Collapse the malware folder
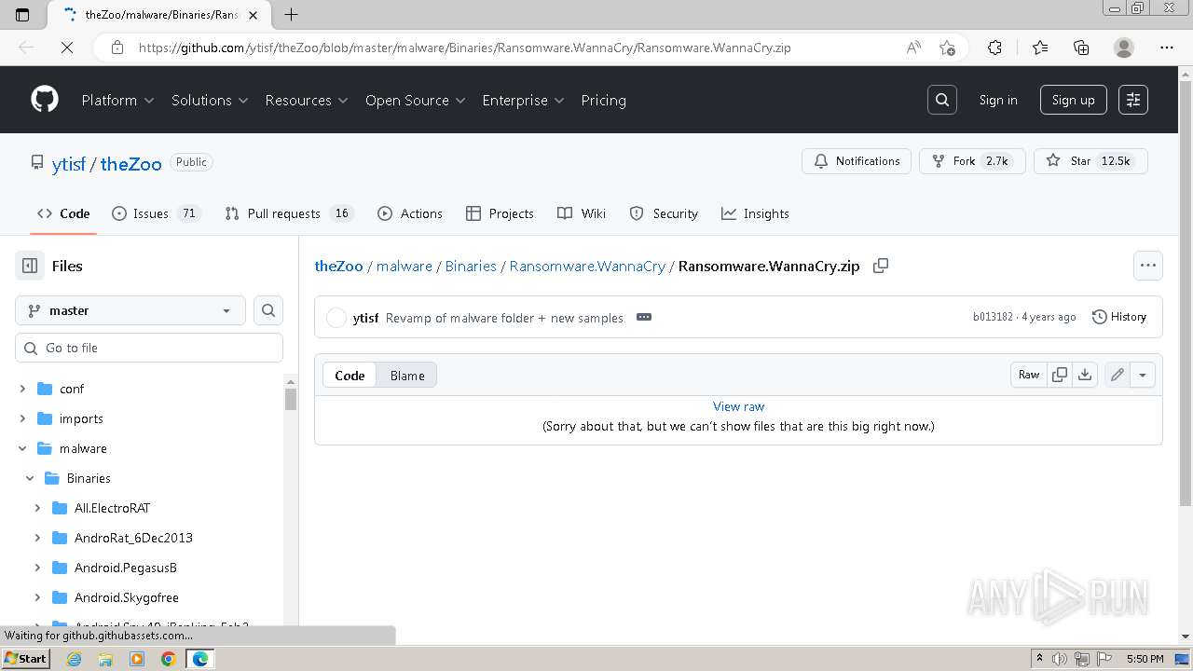Image resolution: width=1193 pixels, height=671 pixels. (22, 448)
